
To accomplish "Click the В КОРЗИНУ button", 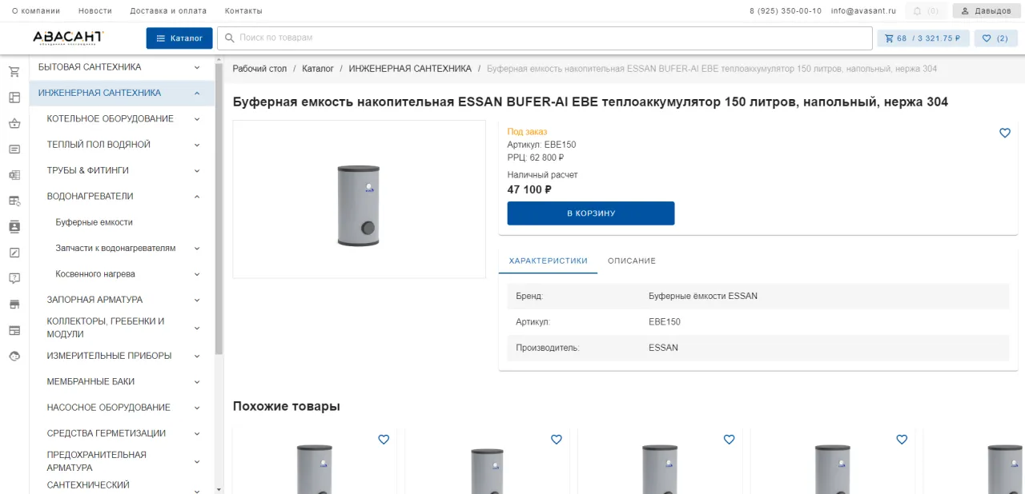I will [x=590, y=213].
